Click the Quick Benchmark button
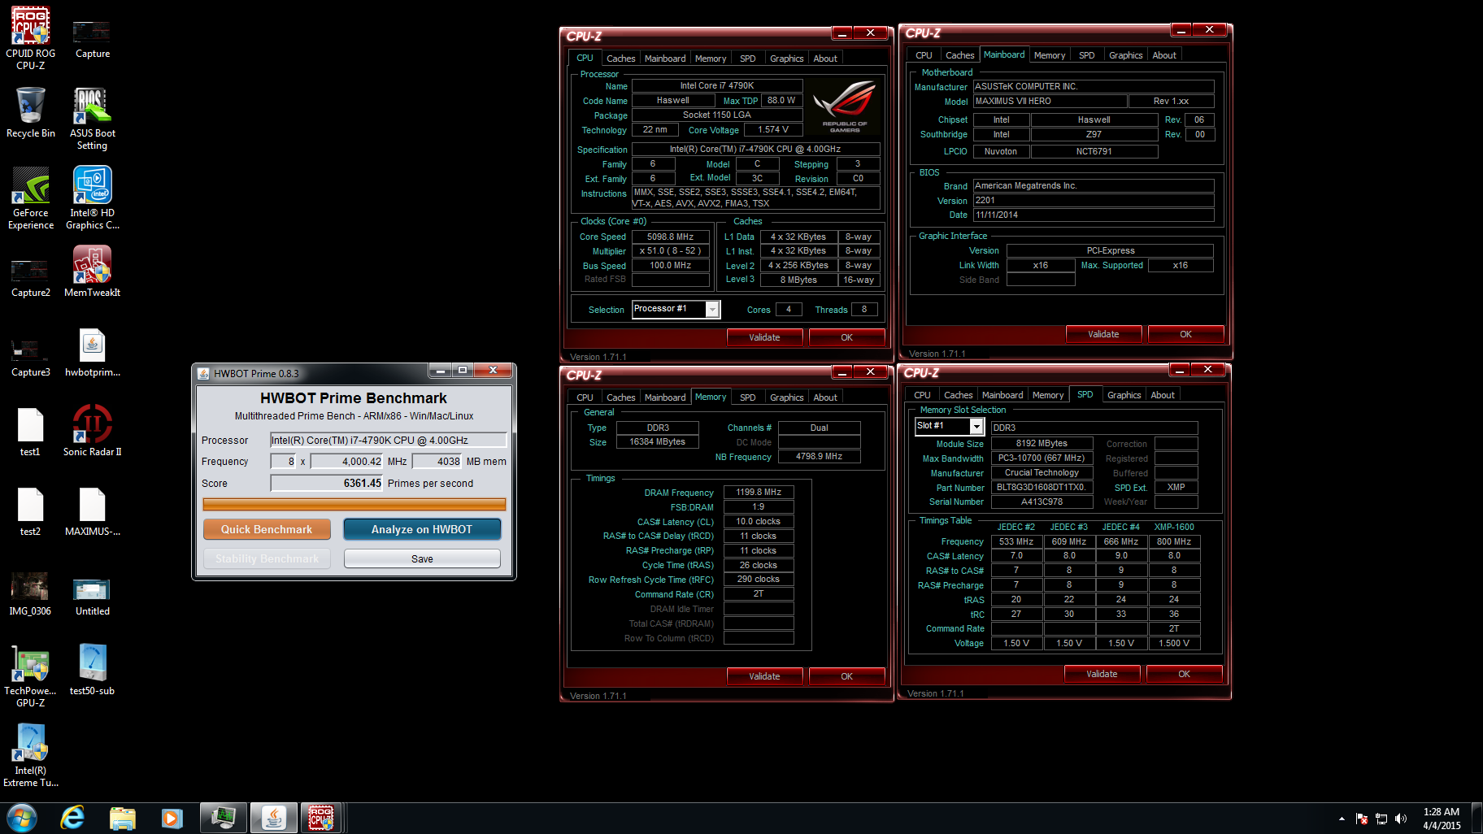1483x834 pixels. click(x=267, y=529)
